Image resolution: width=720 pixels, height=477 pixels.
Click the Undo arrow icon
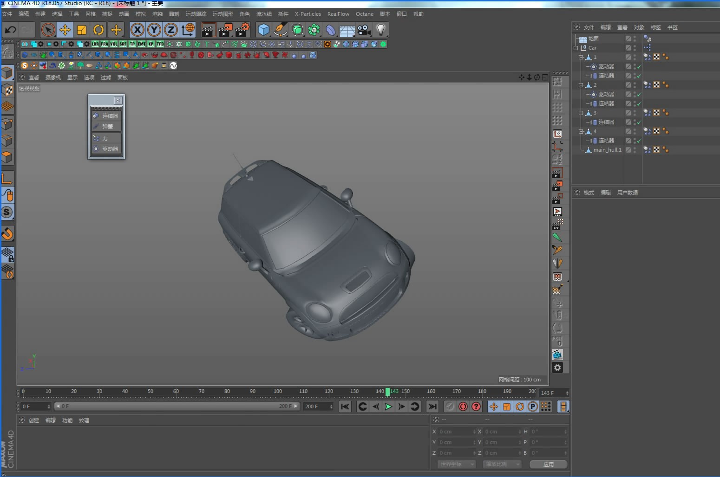click(10, 30)
